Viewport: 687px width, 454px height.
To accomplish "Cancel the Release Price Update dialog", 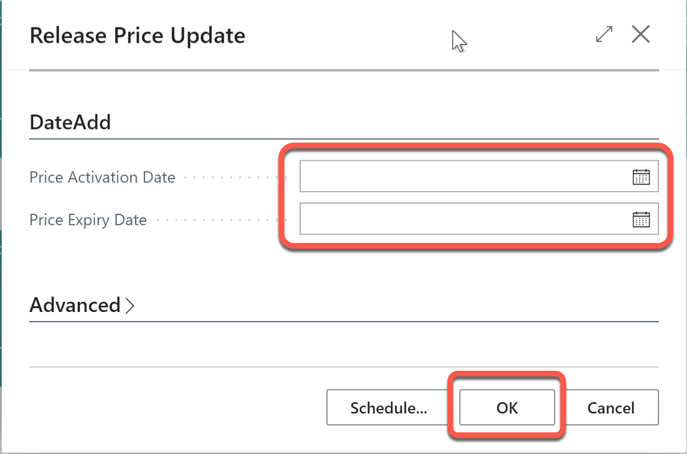I will click(x=611, y=407).
